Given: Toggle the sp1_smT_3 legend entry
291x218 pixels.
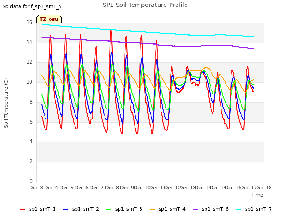Looking at the screenshot, I should pyautogui.click(x=124, y=209).
